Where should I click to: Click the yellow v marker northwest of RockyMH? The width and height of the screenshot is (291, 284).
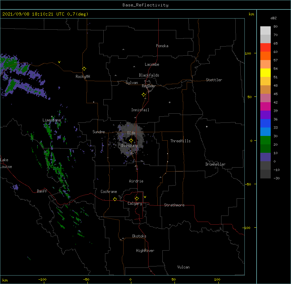(x=59, y=62)
